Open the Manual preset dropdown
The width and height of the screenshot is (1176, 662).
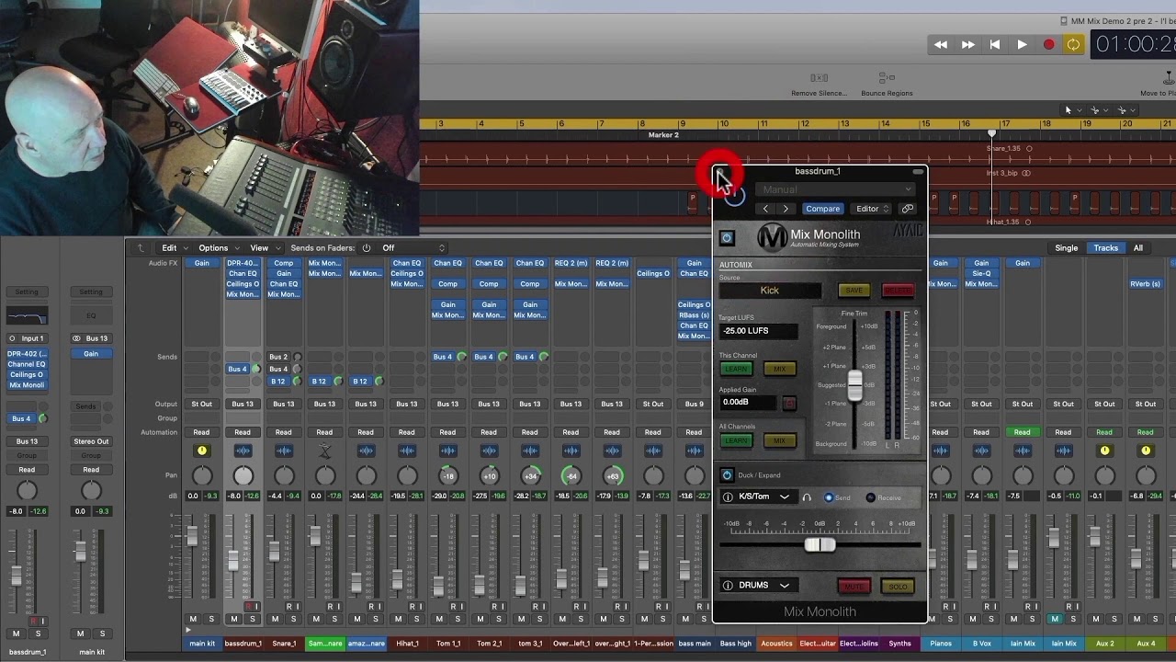[835, 189]
